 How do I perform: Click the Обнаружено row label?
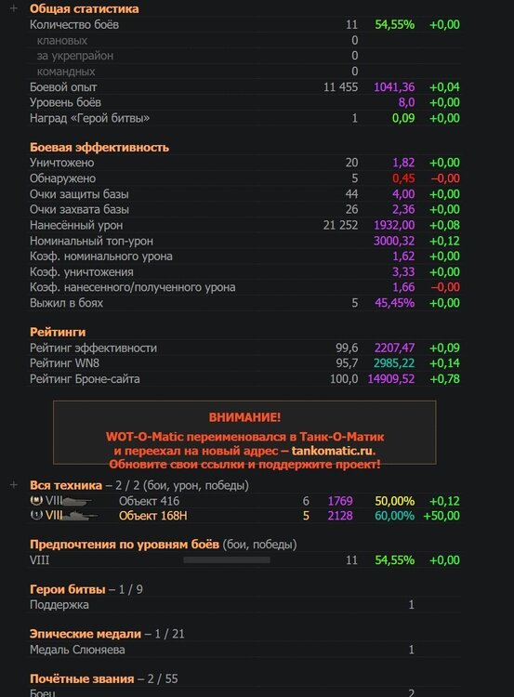[x=62, y=178]
